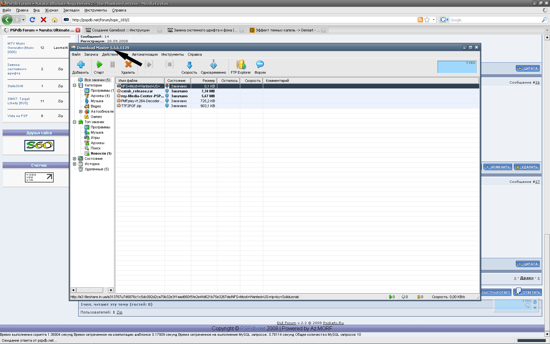Screen dimensions: 550x344
Task: Stop page loading in Firefox
Action: click(44, 20)
